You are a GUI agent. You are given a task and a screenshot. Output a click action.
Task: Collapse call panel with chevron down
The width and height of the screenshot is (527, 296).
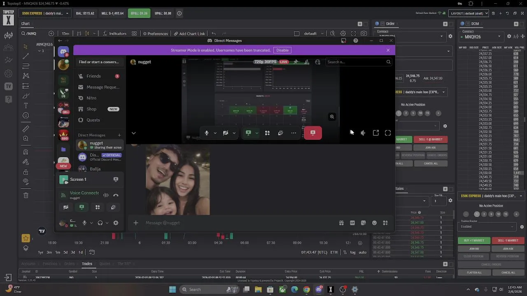[133, 133]
